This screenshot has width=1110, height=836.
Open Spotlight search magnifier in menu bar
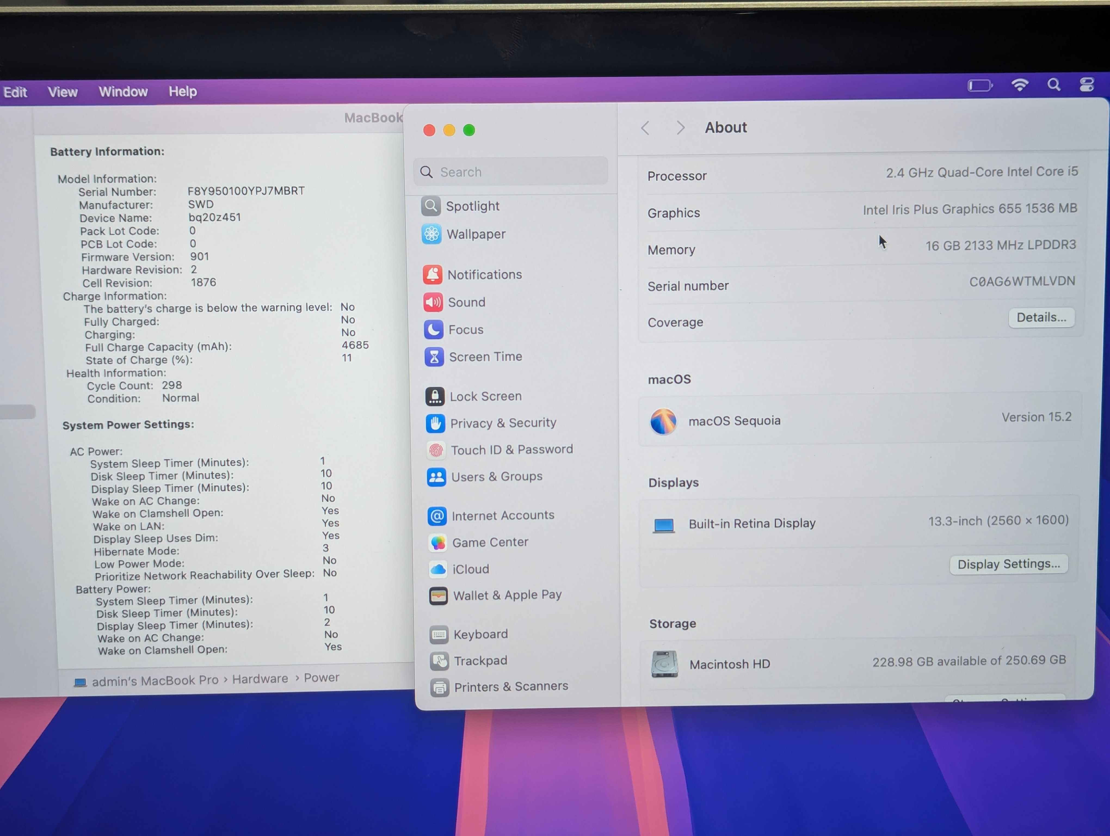[1054, 84]
